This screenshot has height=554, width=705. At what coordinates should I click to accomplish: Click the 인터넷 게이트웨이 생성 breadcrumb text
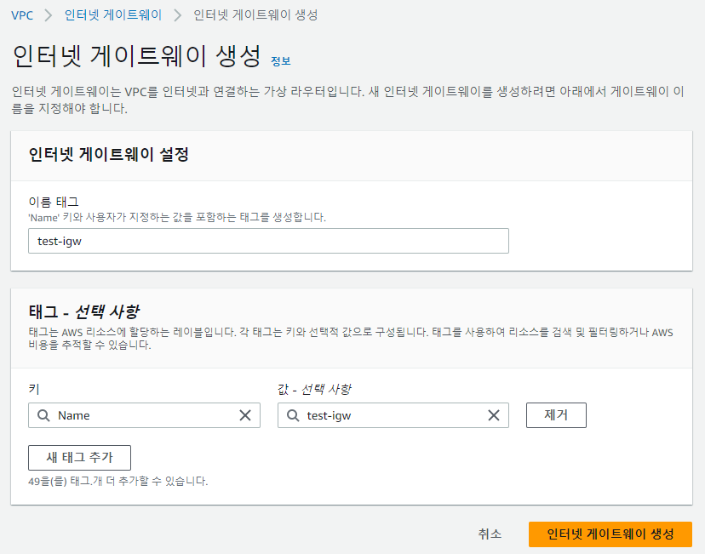point(255,15)
